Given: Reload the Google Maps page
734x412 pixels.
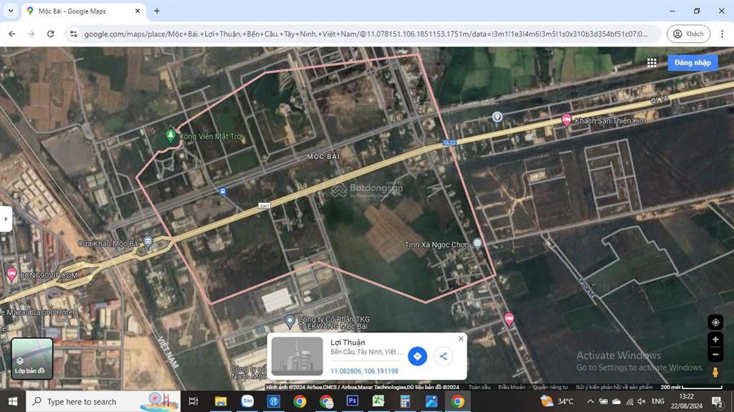Looking at the screenshot, I should pyautogui.click(x=51, y=34).
